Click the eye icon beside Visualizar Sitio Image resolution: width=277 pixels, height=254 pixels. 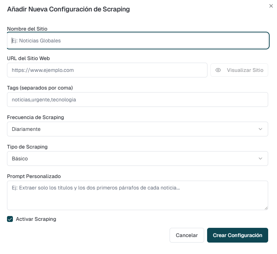point(218,70)
